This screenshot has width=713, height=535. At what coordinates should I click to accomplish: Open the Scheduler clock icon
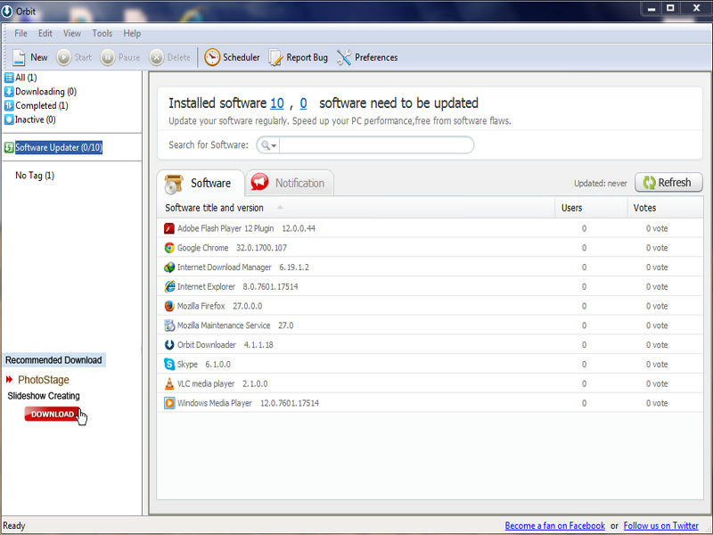point(212,57)
